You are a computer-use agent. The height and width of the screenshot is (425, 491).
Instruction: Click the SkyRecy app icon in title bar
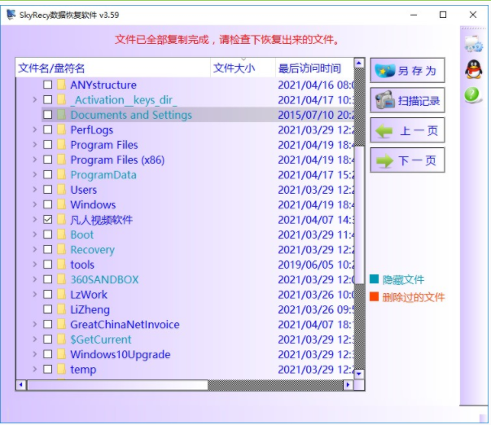(x=11, y=15)
